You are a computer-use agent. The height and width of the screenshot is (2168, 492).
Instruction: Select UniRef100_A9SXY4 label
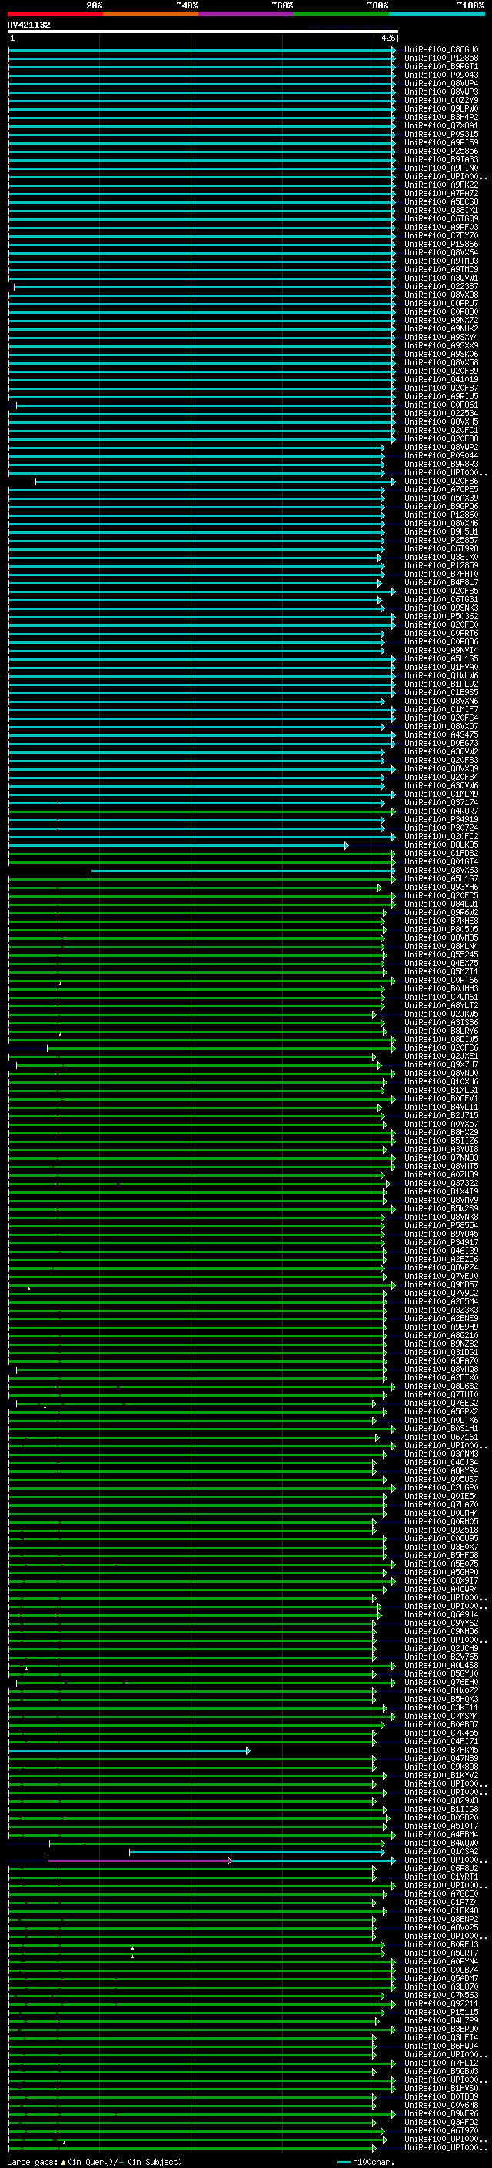[441, 338]
